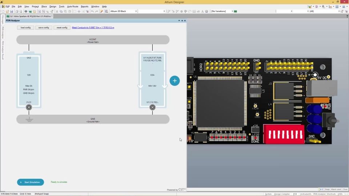
Task: Remove the U4.2 source block with its X
Action: pos(29,107)
